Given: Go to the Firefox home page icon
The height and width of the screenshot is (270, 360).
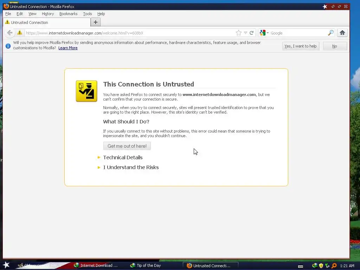Looking at the screenshot, I should click(x=342, y=33).
